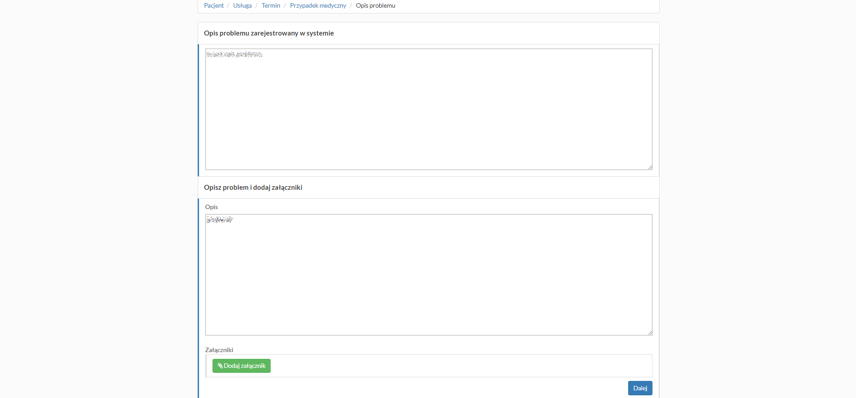Click the heading Opisz problem i dodaj załączniki

[253, 188]
